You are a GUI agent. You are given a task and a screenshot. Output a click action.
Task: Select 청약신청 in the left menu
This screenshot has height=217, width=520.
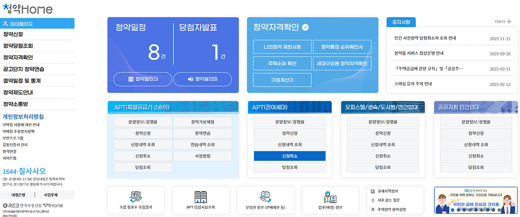click(x=37, y=34)
